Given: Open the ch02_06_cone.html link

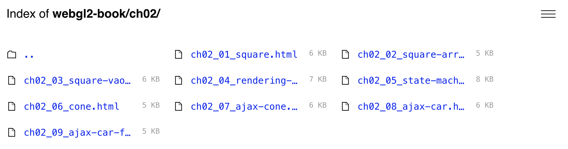Looking at the screenshot, I should tap(71, 107).
